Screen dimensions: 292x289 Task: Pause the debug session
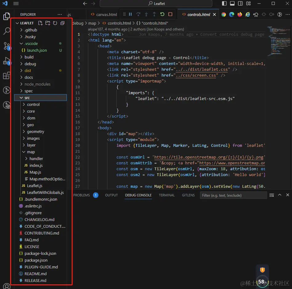130,14
